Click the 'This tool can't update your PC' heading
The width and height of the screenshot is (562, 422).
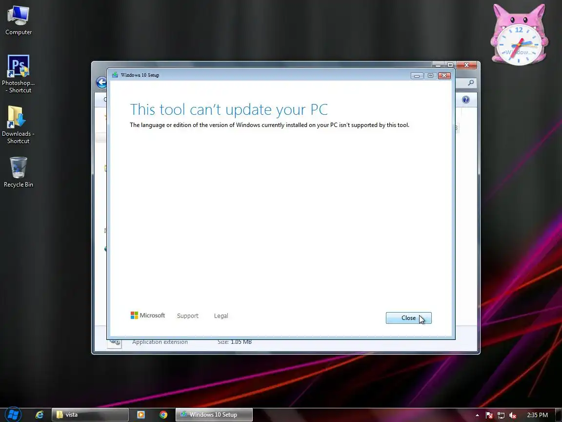[229, 109]
